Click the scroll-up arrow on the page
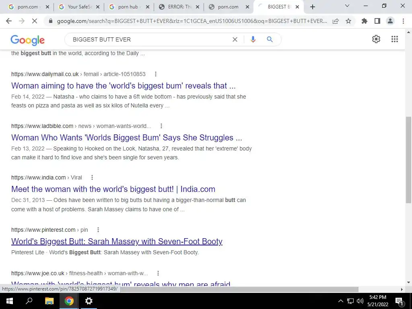Viewport: 412px width, 309px height. pos(408,33)
